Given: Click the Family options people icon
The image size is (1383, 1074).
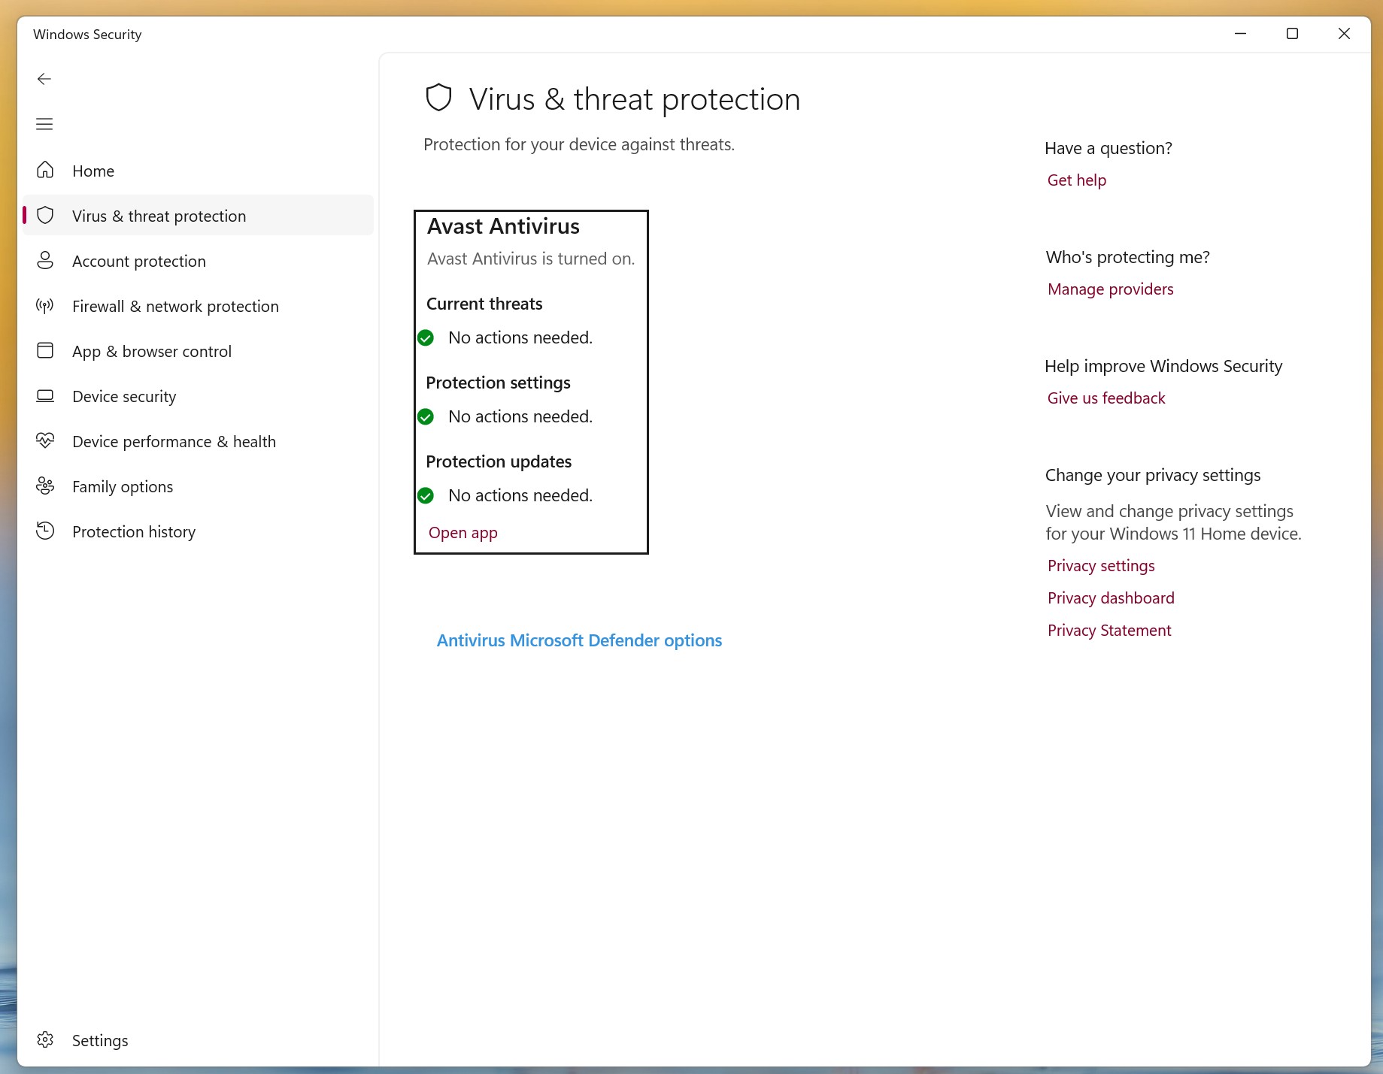Looking at the screenshot, I should [45, 486].
